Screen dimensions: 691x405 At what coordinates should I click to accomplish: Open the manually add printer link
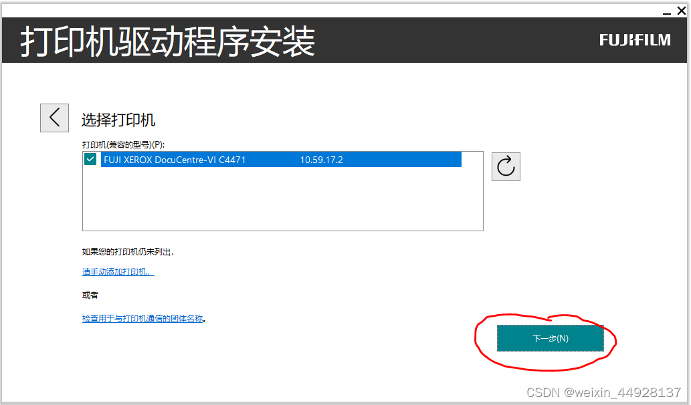coord(118,272)
